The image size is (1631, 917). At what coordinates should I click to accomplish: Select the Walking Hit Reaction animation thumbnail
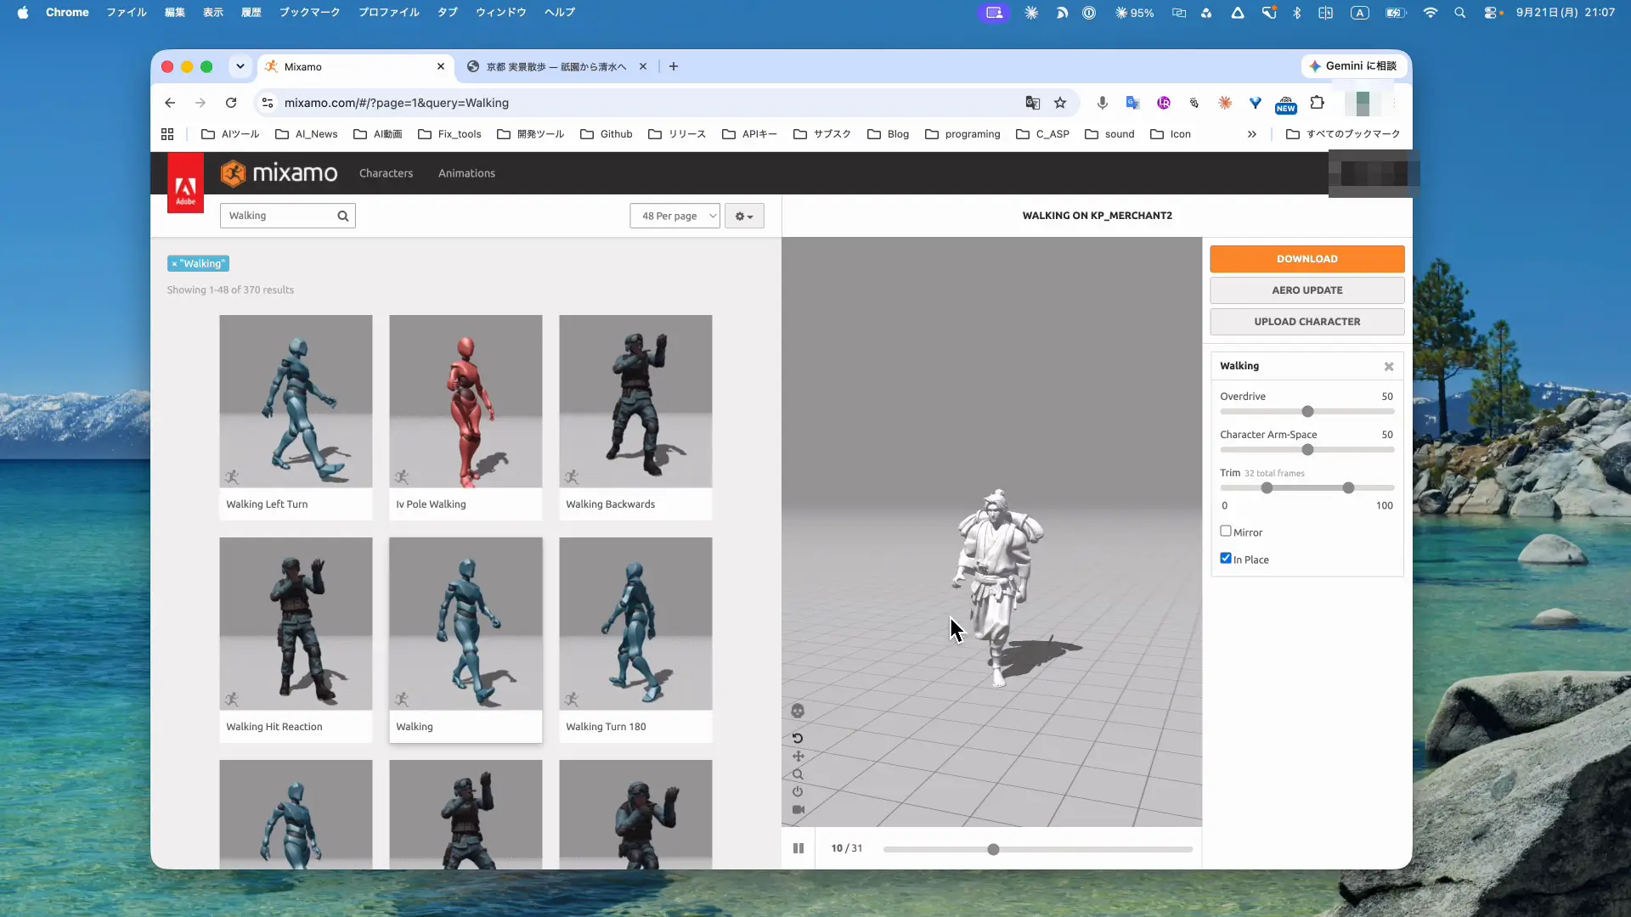296,623
